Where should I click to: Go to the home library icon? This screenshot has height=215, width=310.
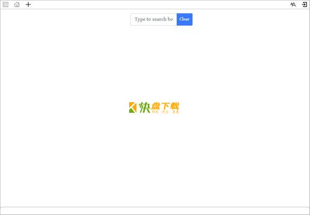coord(17,5)
